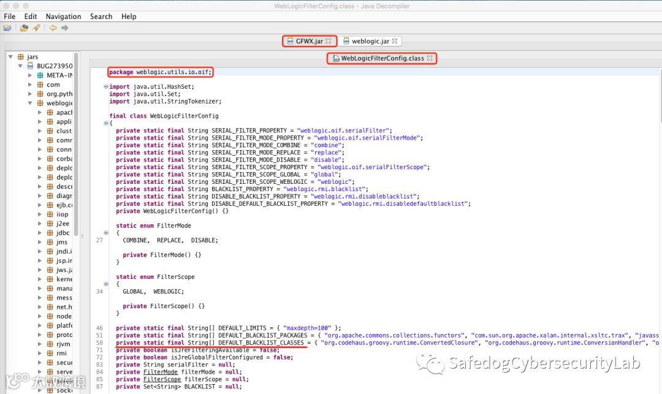Expand the com package node
This screenshot has width=662, height=394.
pos(29,85)
